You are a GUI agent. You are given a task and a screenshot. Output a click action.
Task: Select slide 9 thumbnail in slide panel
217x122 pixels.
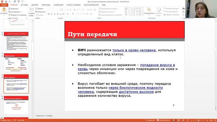[x=16, y=105]
